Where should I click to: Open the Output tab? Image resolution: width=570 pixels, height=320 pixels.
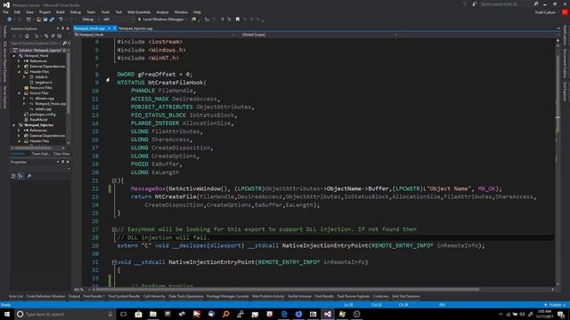click(x=74, y=296)
